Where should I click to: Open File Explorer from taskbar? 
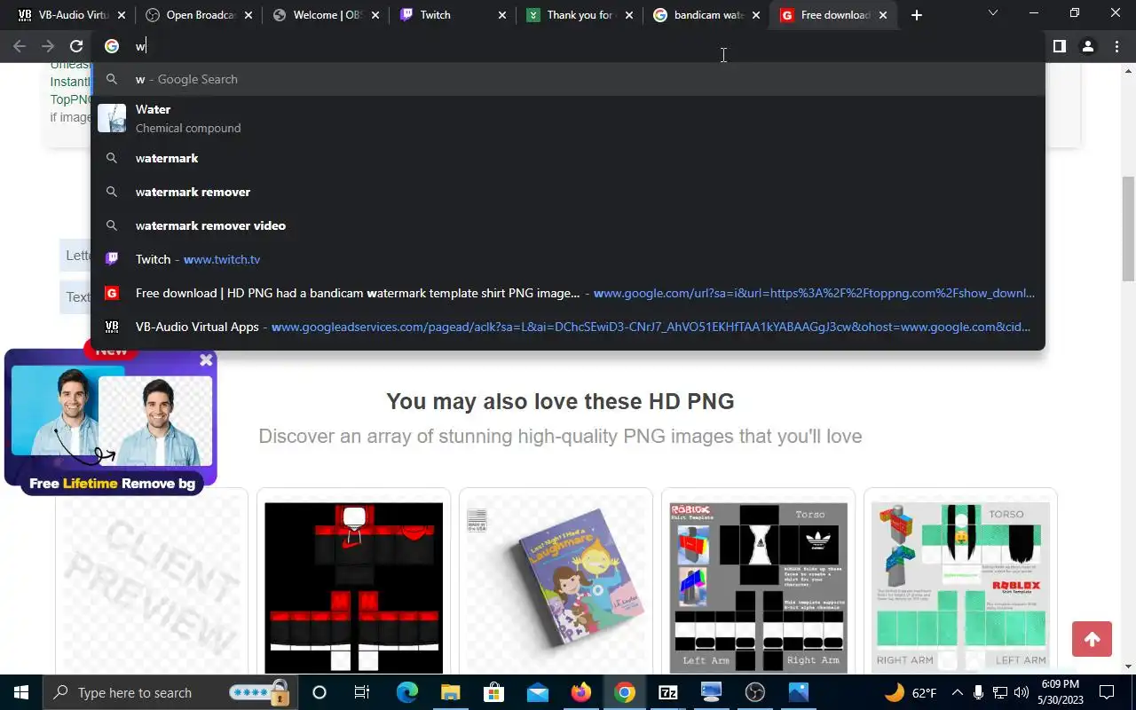(x=450, y=692)
